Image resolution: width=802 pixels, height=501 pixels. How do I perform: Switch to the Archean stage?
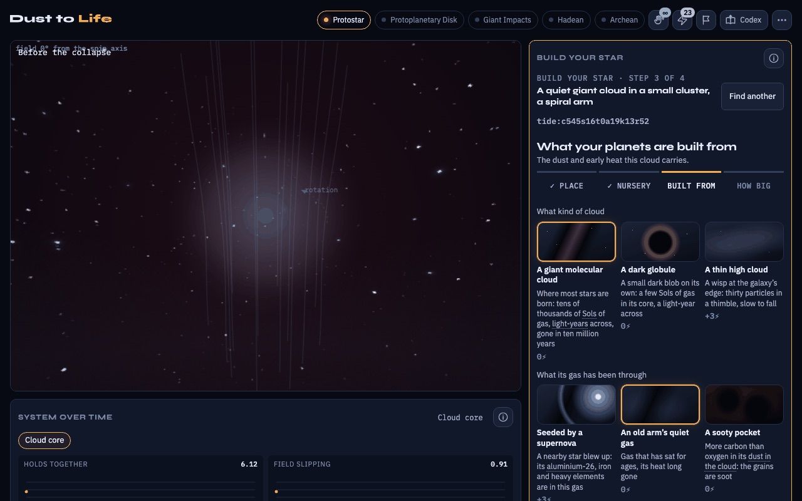(x=620, y=20)
